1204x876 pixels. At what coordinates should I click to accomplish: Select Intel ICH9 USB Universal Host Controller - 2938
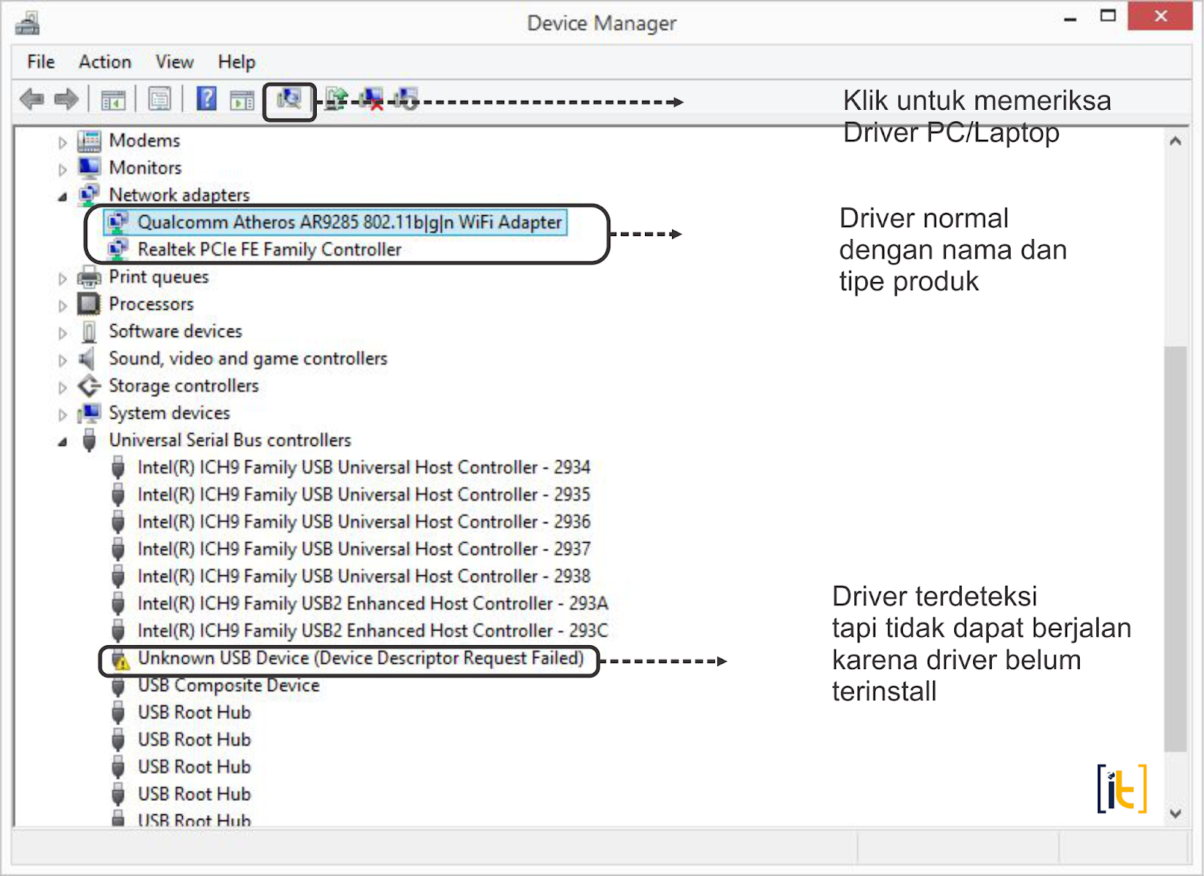[363, 576]
